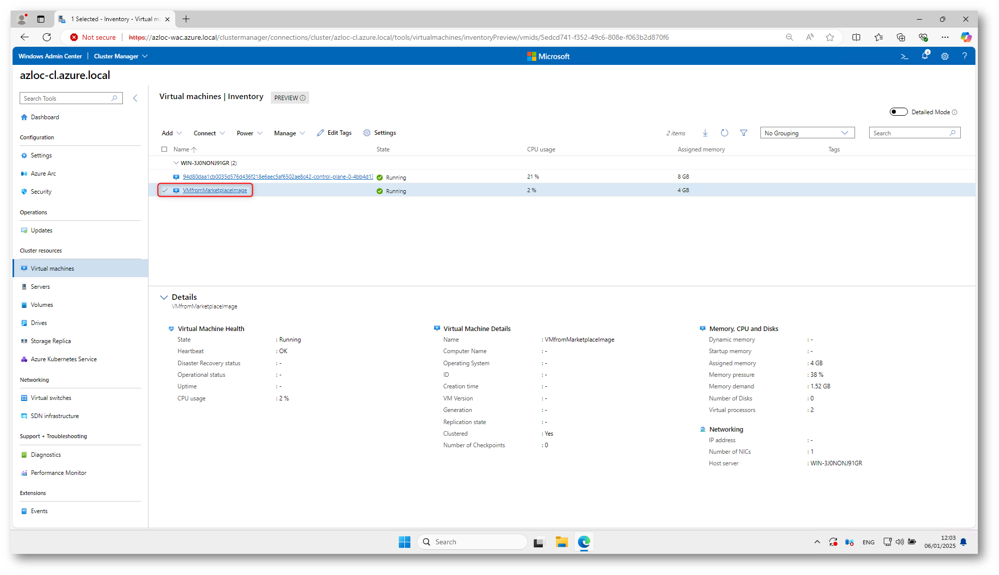Open the Power dropdown
Image resolution: width=999 pixels, height=575 pixels.
[x=250, y=133]
